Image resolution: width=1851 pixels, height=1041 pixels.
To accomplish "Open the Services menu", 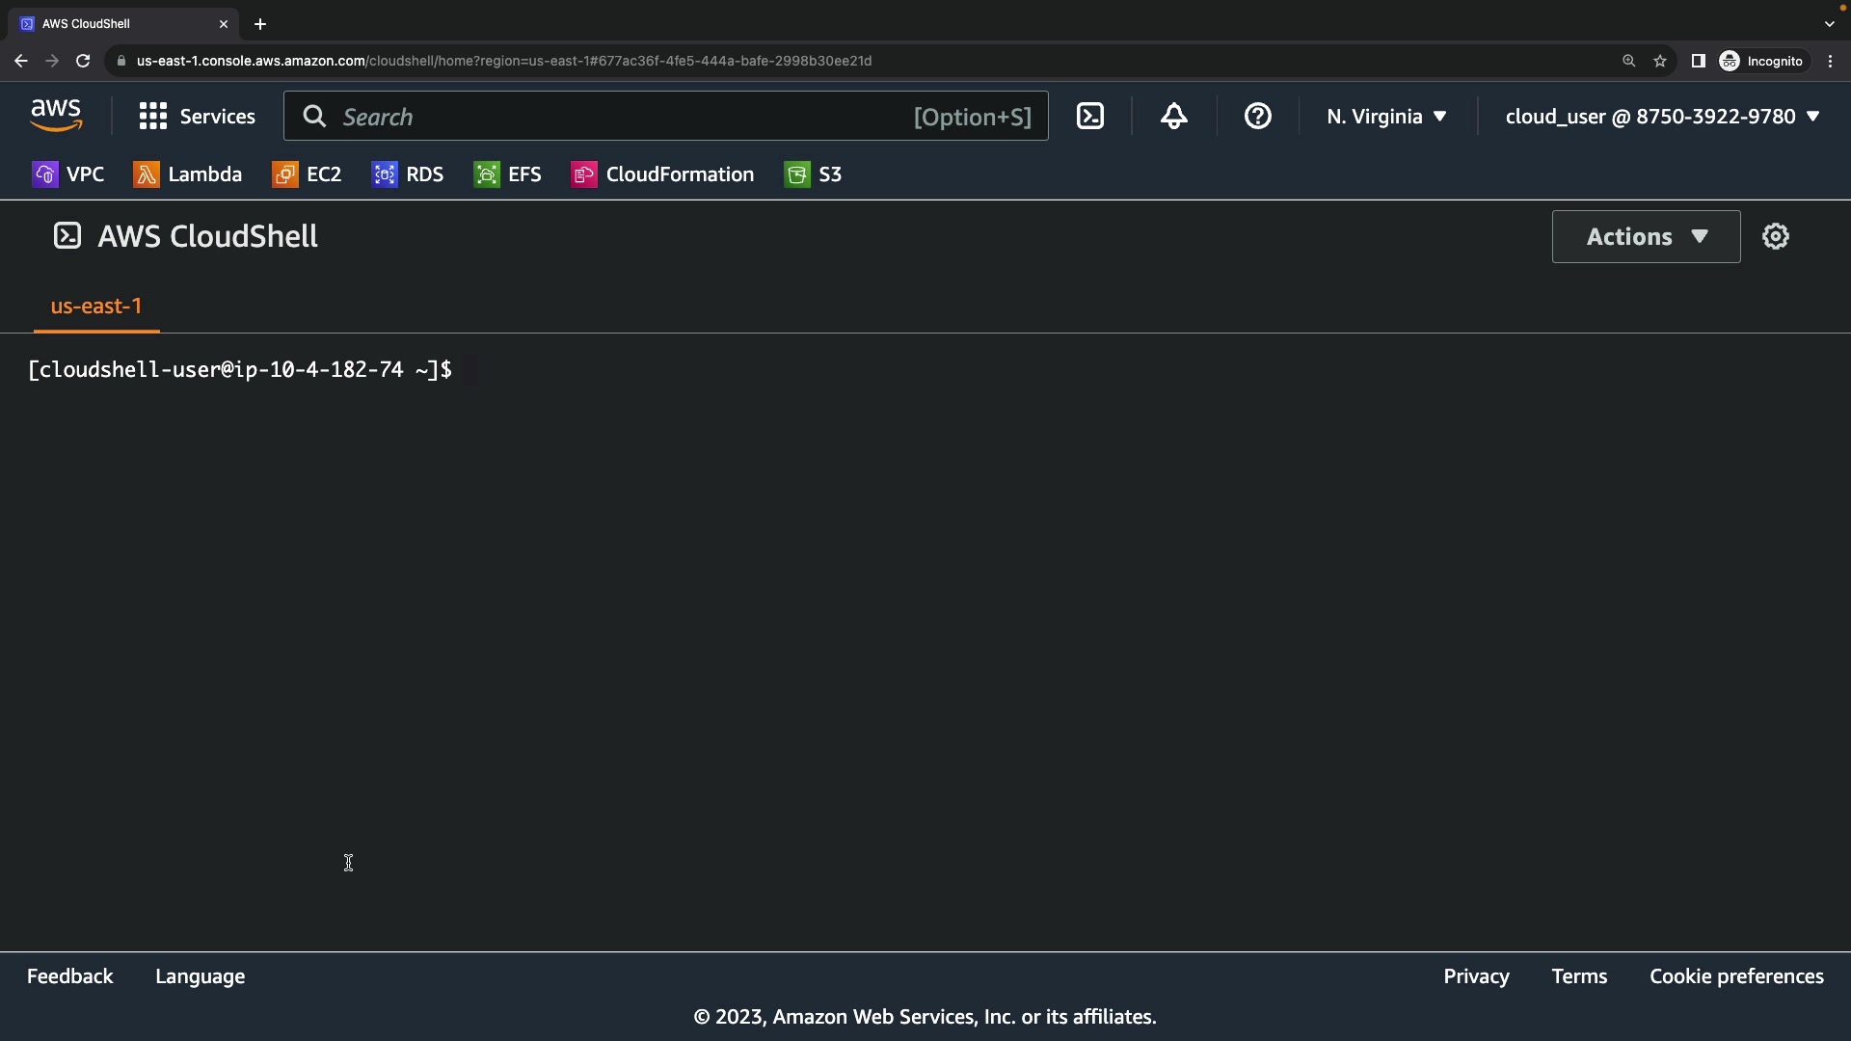I will (198, 117).
